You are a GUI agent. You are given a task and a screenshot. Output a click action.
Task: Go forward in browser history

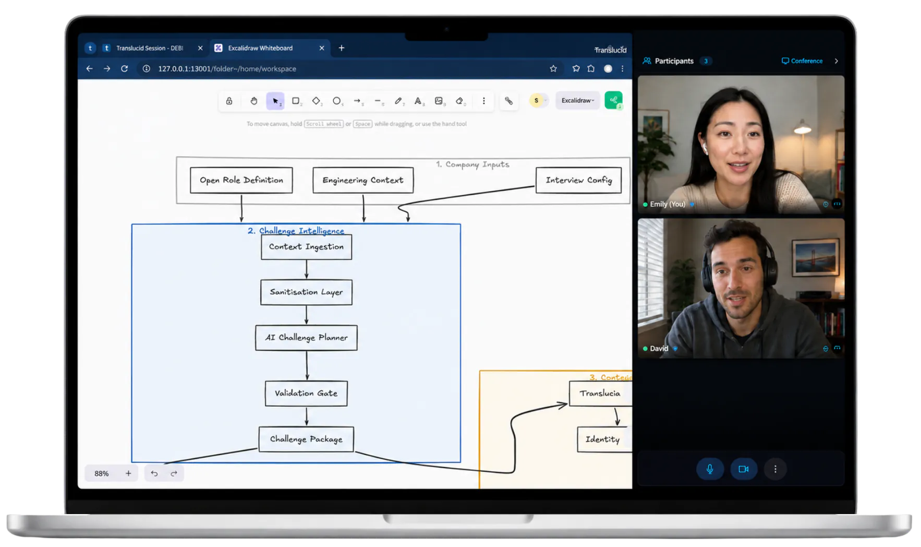pos(107,68)
